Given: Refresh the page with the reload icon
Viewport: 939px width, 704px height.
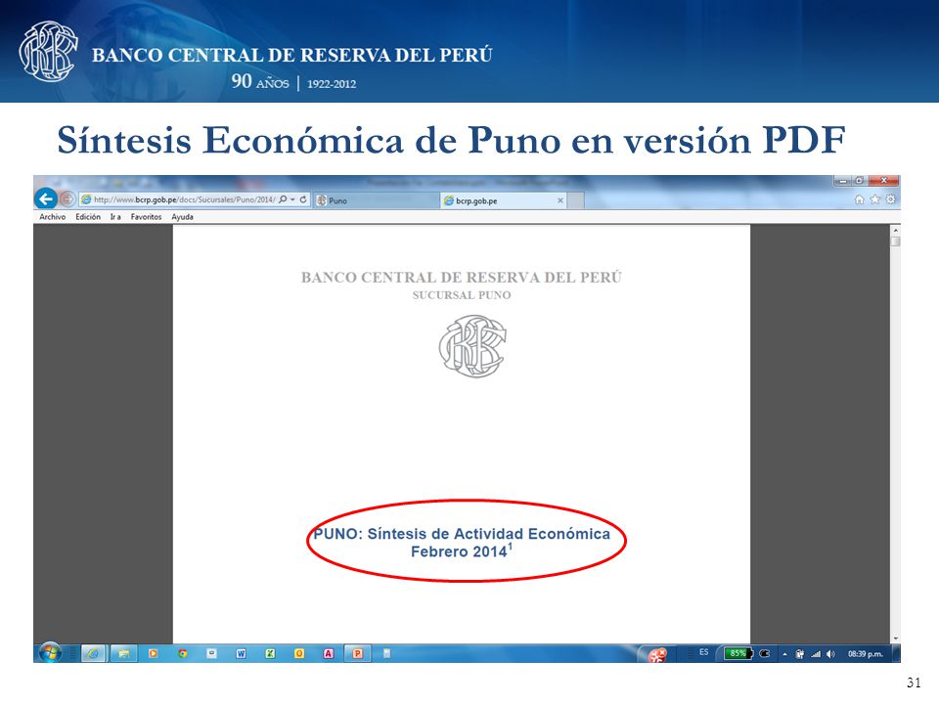Looking at the screenshot, I should point(303,199).
